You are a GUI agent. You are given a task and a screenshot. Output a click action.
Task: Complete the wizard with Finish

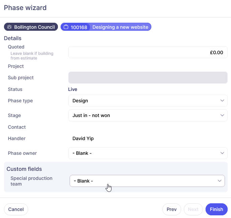point(216,209)
